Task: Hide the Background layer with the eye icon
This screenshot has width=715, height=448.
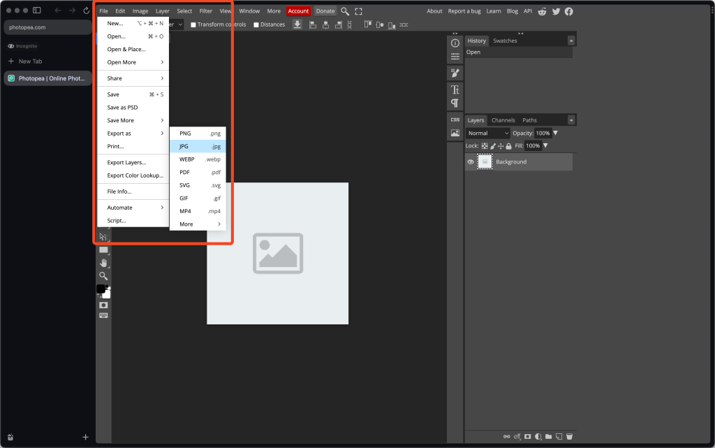Action: [471, 162]
